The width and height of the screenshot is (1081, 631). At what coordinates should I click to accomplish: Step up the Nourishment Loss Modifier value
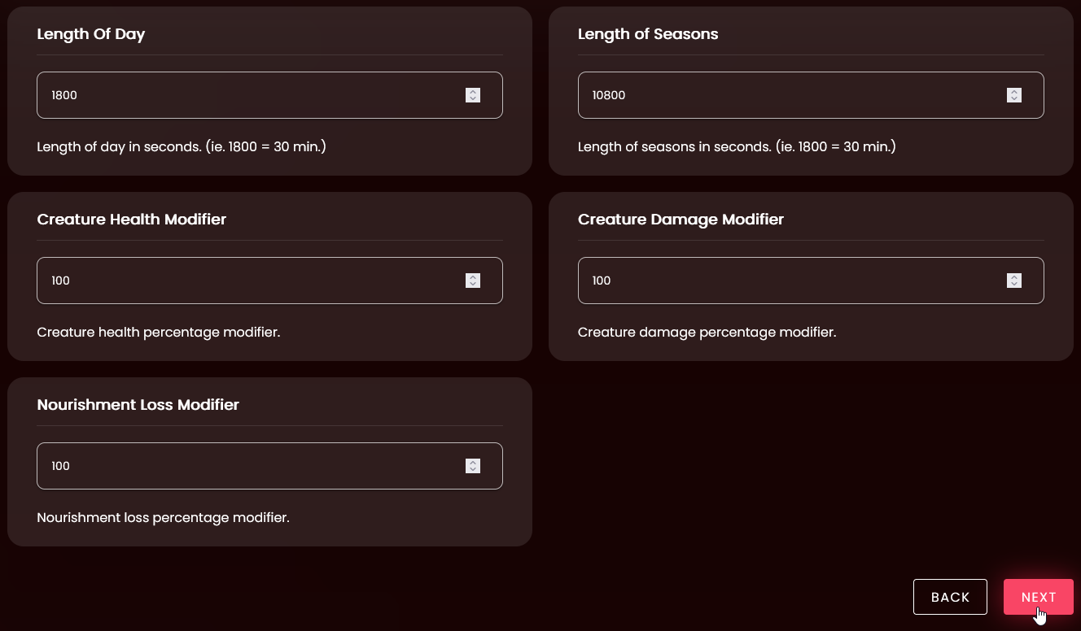[473, 462]
